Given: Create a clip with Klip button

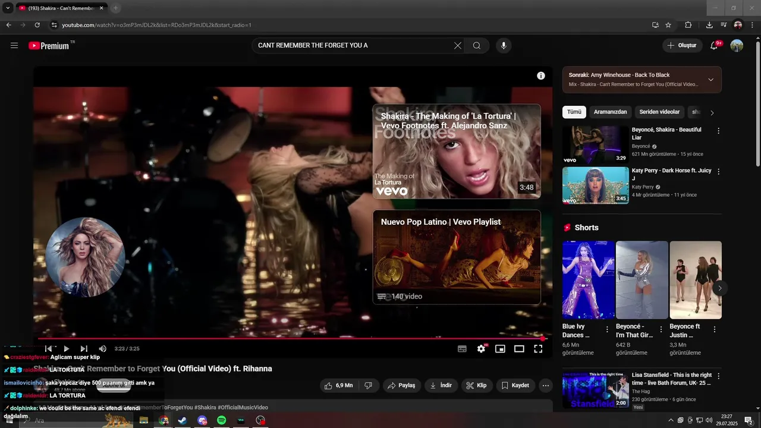Looking at the screenshot, I should click(x=477, y=385).
